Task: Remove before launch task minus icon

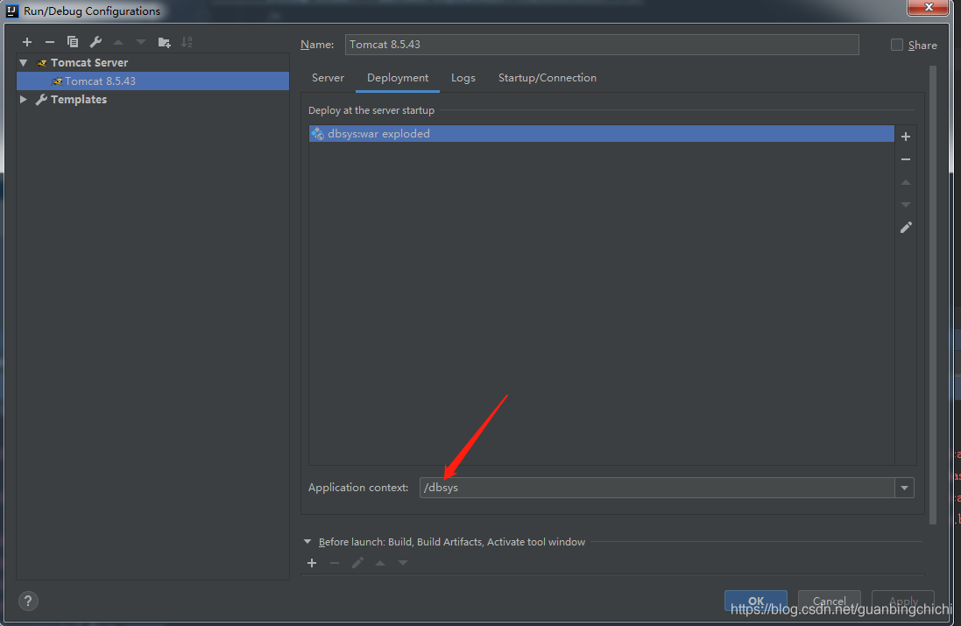Action: coord(335,563)
